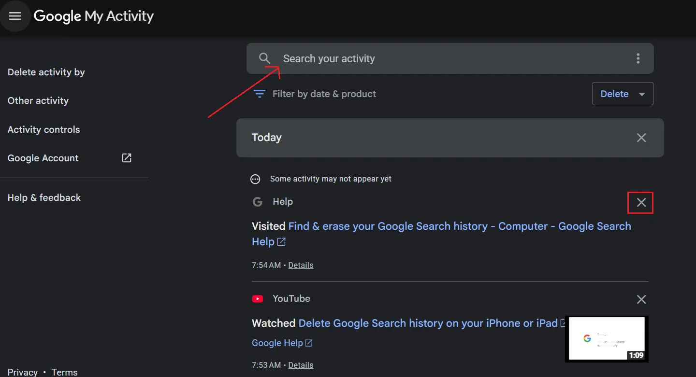Click external-link icon after Search Help title
Viewport: 696px width, 377px height.
click(x=281, y=242)
